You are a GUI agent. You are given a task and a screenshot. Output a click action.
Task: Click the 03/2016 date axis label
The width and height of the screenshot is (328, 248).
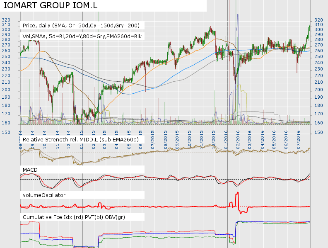pyautogui.click(x=250, y=140)
